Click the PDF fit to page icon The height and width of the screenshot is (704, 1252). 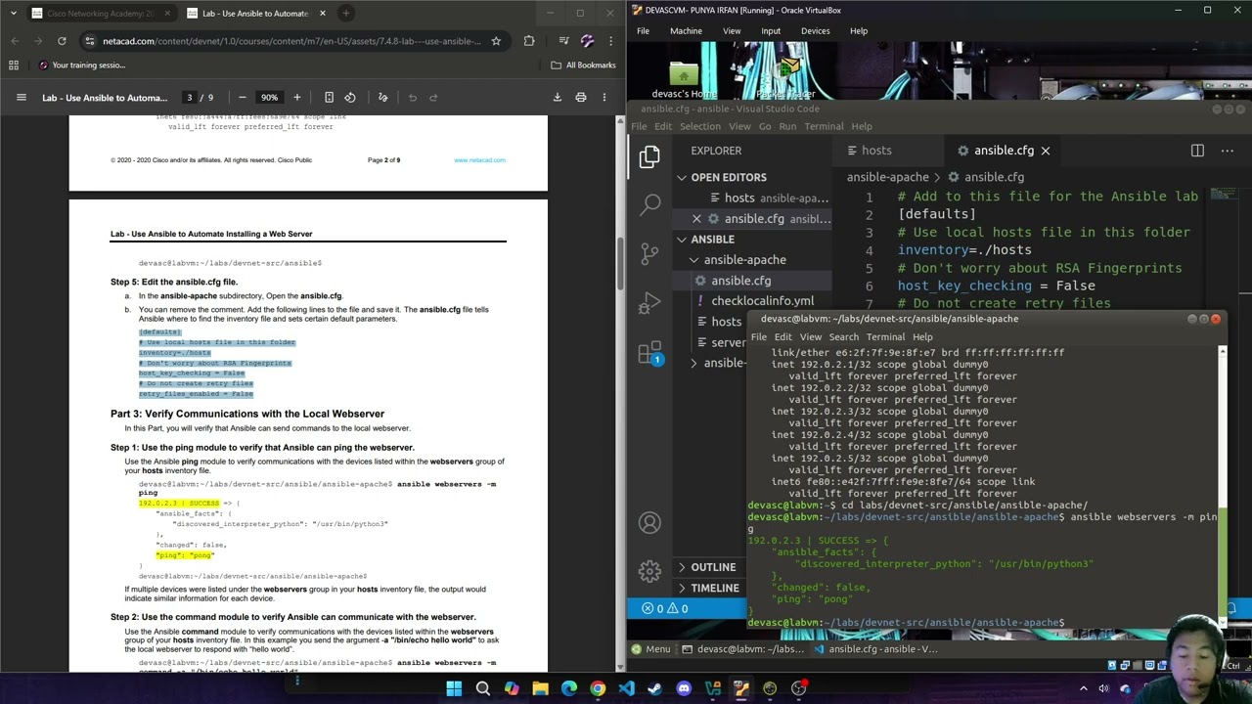point(329,97)
